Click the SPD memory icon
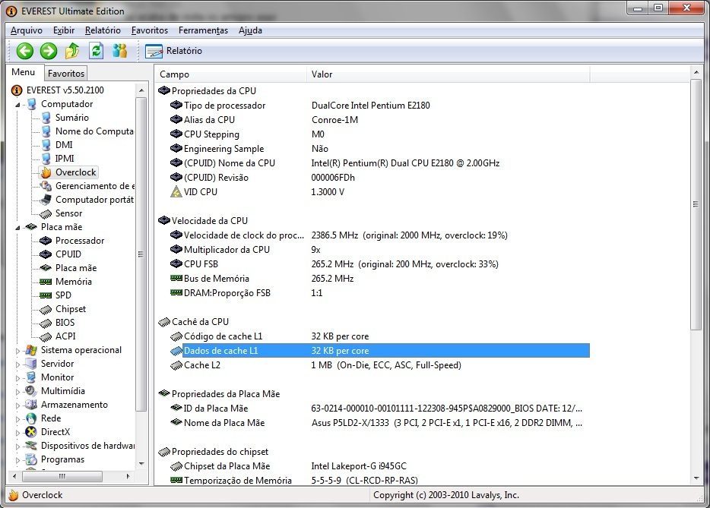The image size is (710, 508). coord(46,295)
